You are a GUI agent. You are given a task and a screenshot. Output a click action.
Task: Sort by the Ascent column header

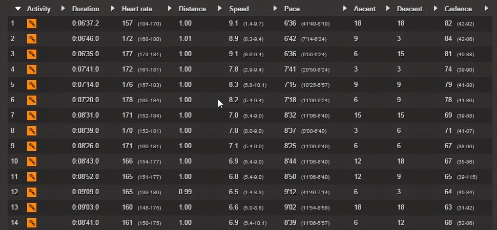click(365, 9)
